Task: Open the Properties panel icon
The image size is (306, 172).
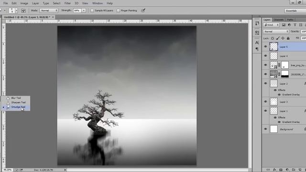Action: click(x=257, y=32)
